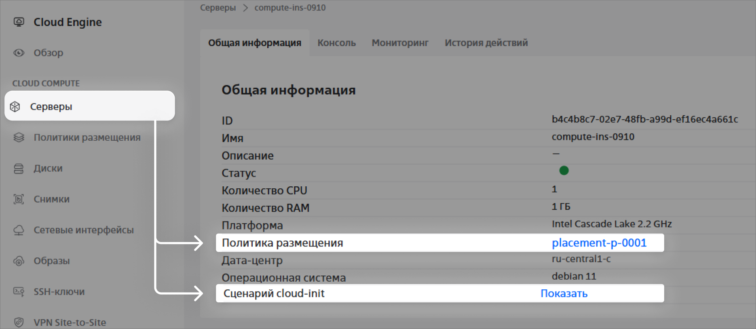Click the Сетевые интерфейсы network icon
Viewport: 756px width, 329px height.
point(19,230)
